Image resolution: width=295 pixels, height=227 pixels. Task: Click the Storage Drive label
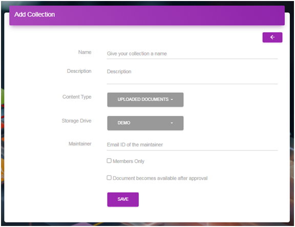[77, 121]
